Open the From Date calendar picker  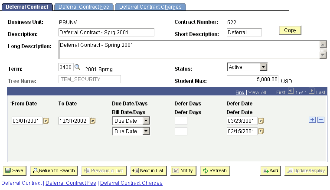tap(46, 121)
